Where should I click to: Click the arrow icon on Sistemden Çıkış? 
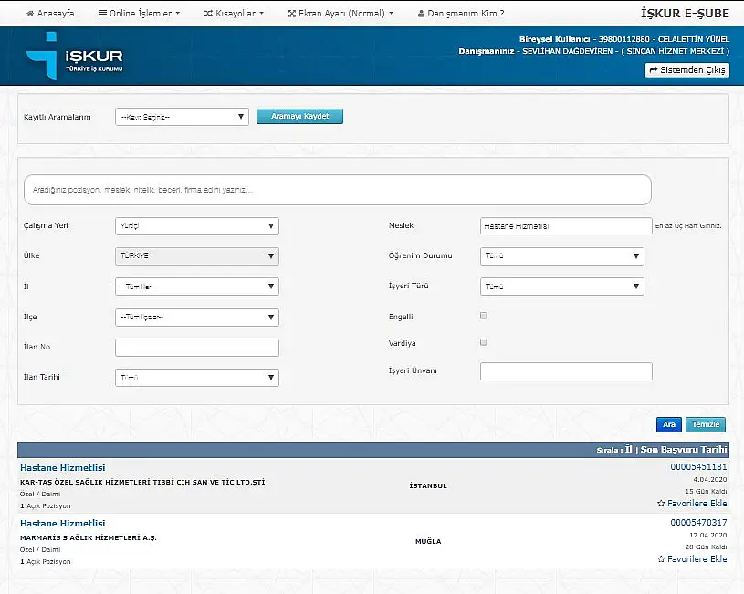tap(654, 69)
